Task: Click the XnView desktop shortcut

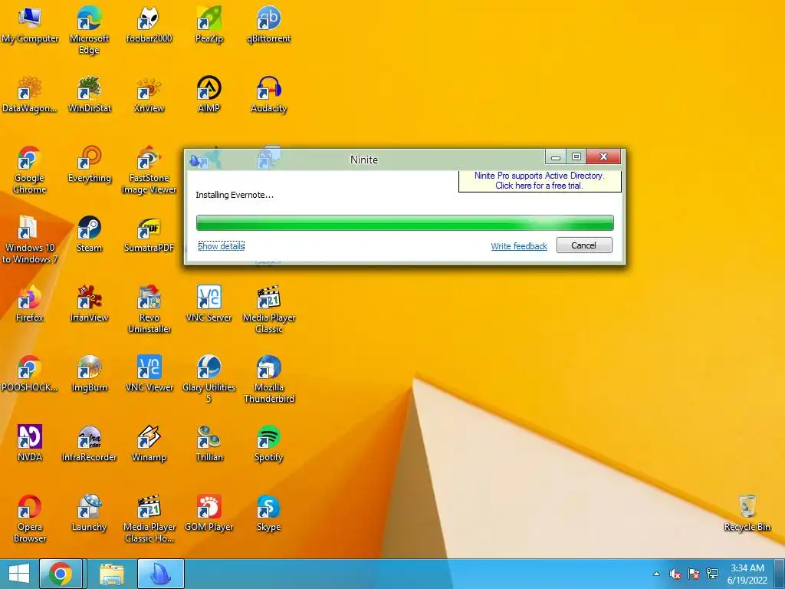Action: [149, 94]
